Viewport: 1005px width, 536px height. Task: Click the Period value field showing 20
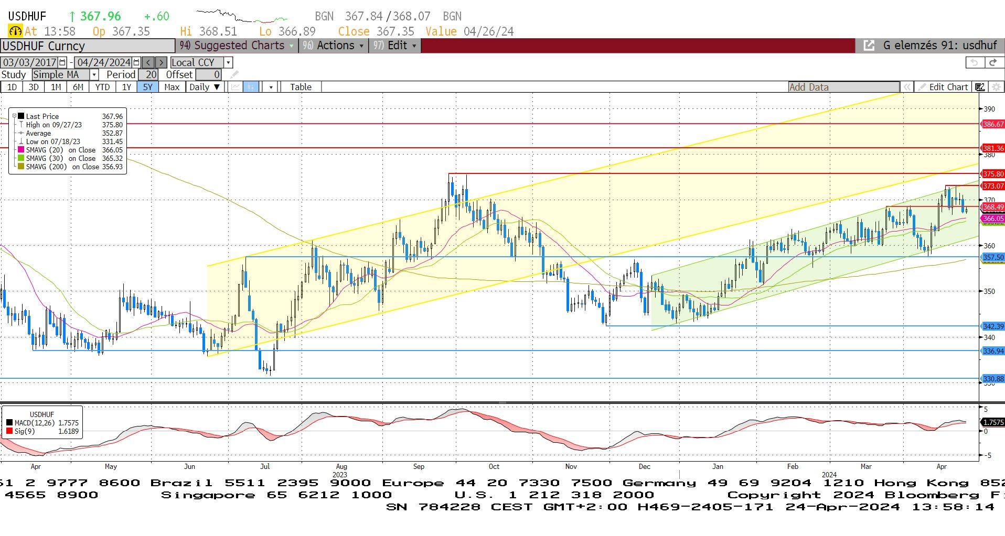(148, 74)
